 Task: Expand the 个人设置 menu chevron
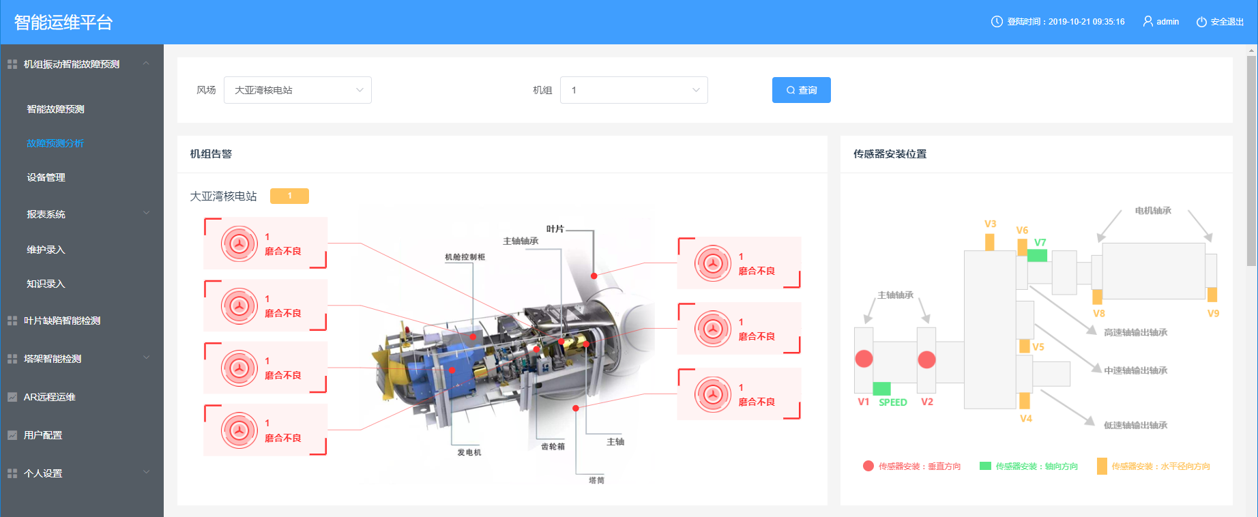click(x=146, y=472)
